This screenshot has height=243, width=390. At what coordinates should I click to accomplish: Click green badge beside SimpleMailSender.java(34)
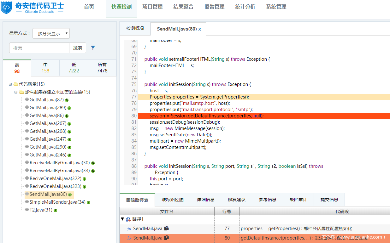tap(88, 202)
